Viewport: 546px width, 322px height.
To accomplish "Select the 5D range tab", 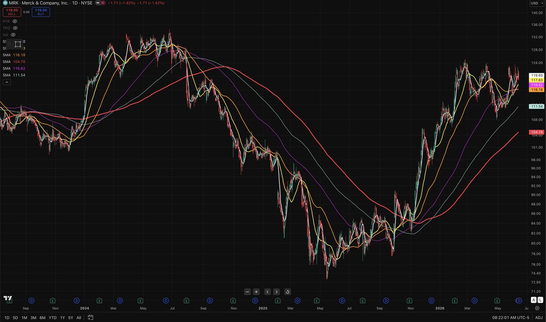I will click(x=15, y=317).
